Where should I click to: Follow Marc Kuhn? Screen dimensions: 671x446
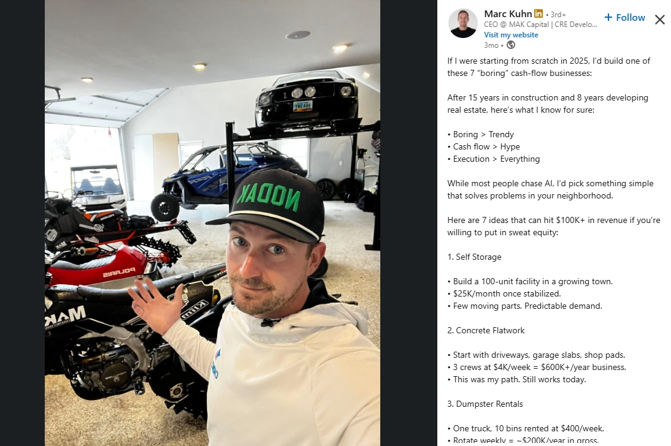(624, 18)
